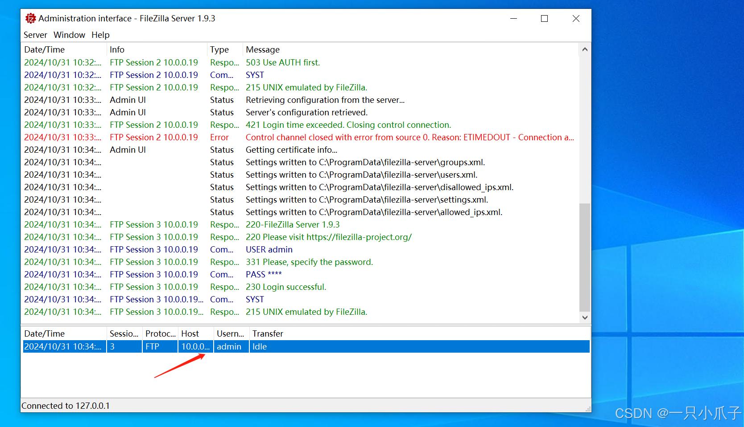This screenshot has height=427, width=744.
Task: Select the allowed_ips.xml settings written message
Action: point(374,212)
